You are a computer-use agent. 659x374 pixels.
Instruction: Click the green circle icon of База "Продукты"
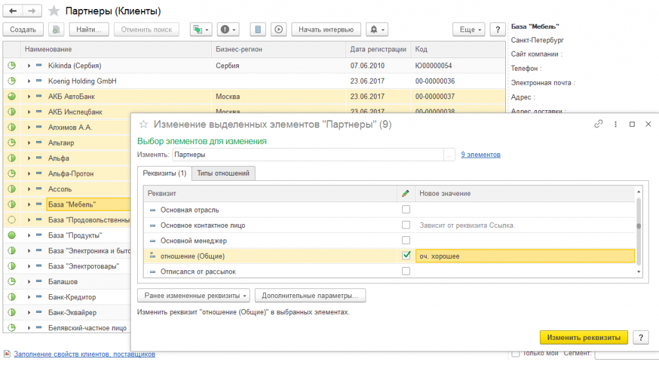coord(12,236)
